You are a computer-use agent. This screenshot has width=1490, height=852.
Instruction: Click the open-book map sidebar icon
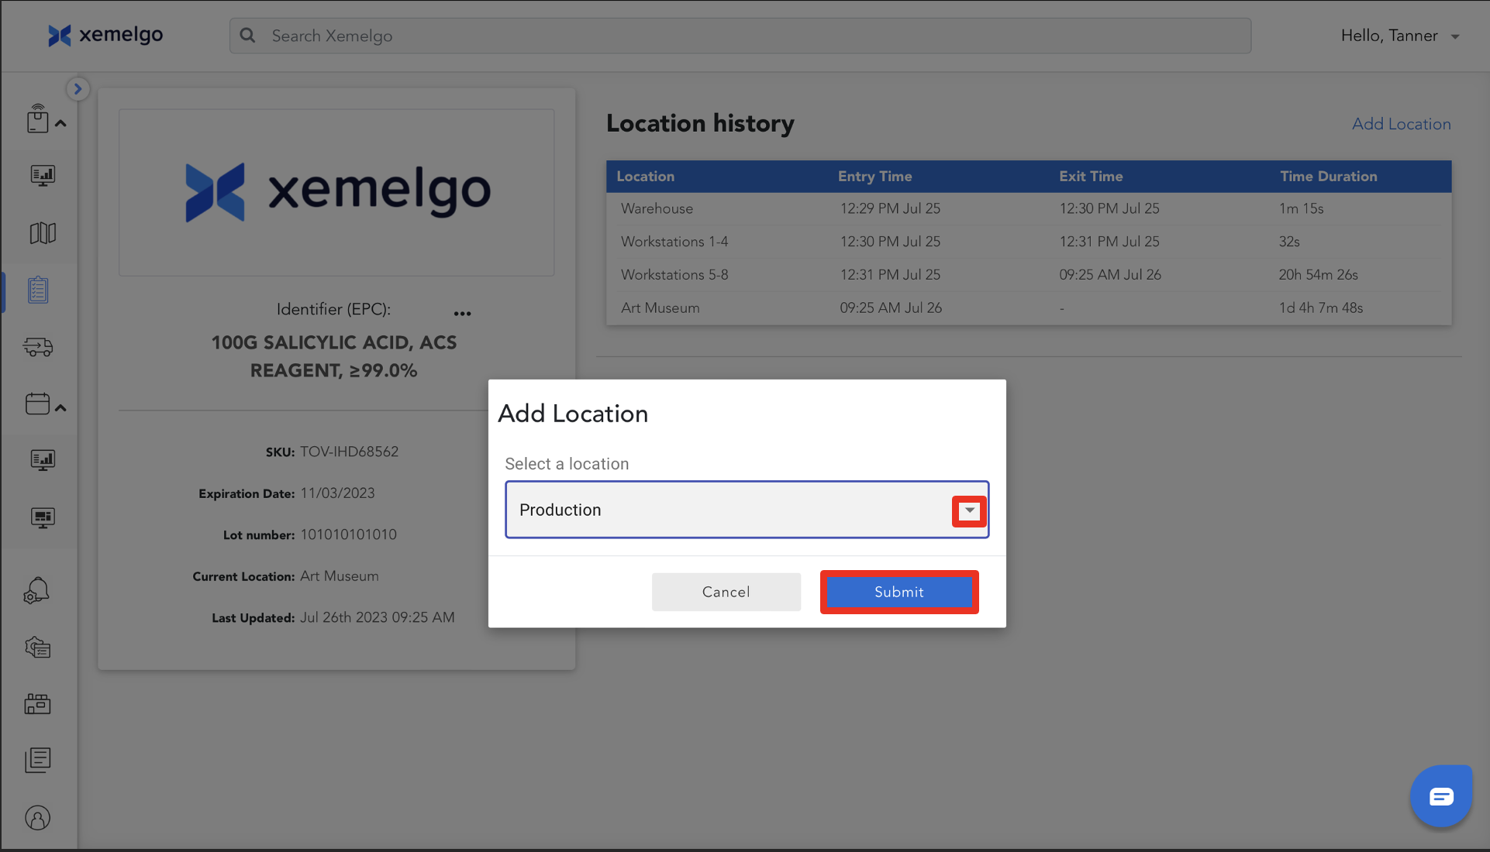click(42, 233)
